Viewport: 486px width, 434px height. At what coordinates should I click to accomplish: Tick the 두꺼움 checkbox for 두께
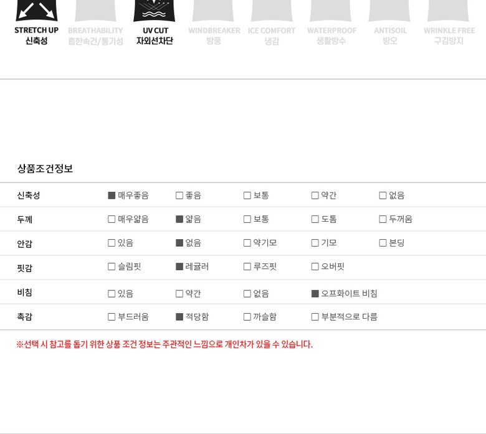[383, 219]
